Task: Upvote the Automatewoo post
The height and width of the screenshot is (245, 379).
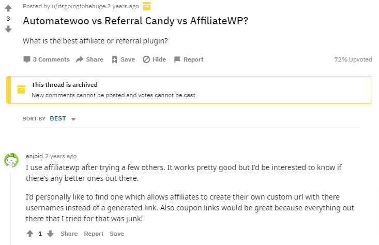Action: (x=8, y=8)
